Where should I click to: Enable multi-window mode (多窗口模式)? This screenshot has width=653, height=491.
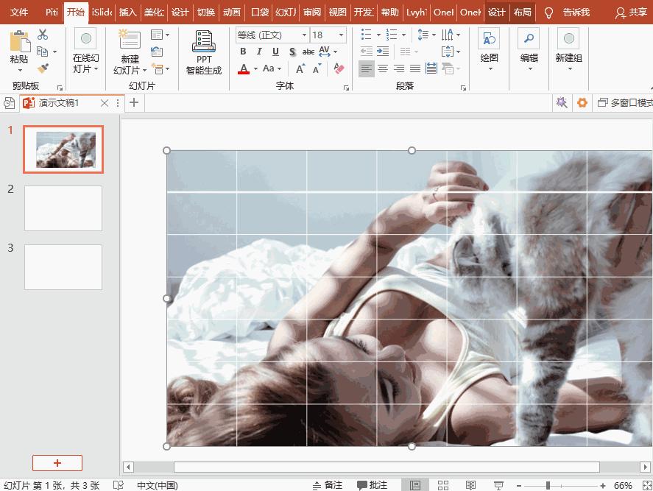pos(625,102)
